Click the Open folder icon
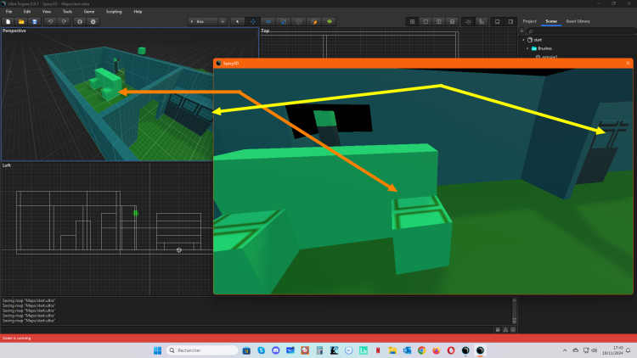 21,21
